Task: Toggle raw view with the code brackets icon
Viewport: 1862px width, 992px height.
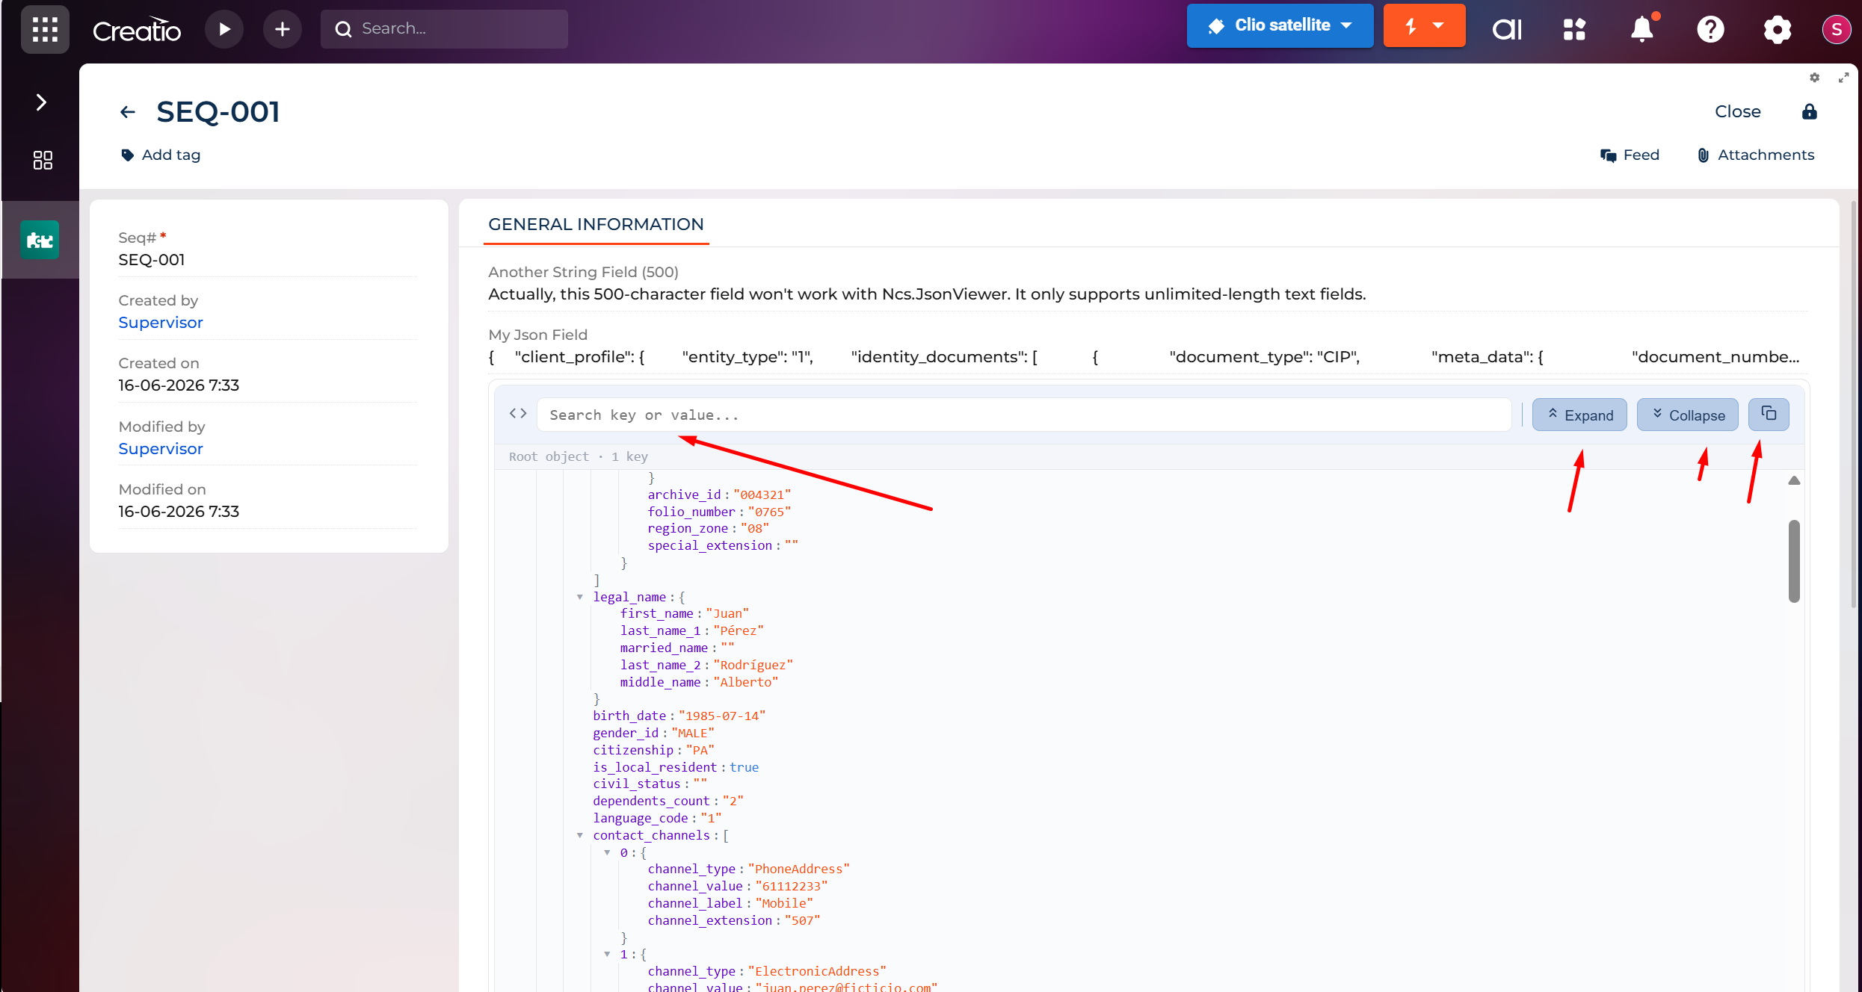Action: point(518,413)
